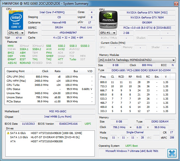Click the NVIDIA GeForce GTX 760M [MSI] field
This screenshot has height=161, width=180.
147,13
